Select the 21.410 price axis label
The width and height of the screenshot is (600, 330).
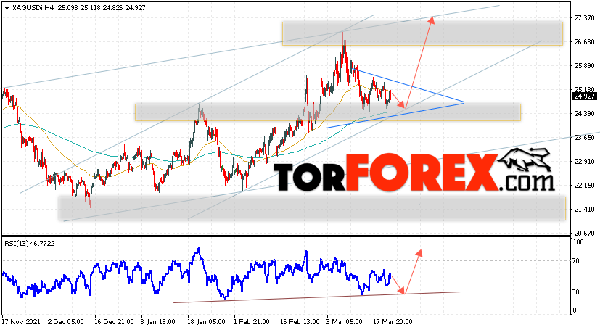[x=584, y=209]
